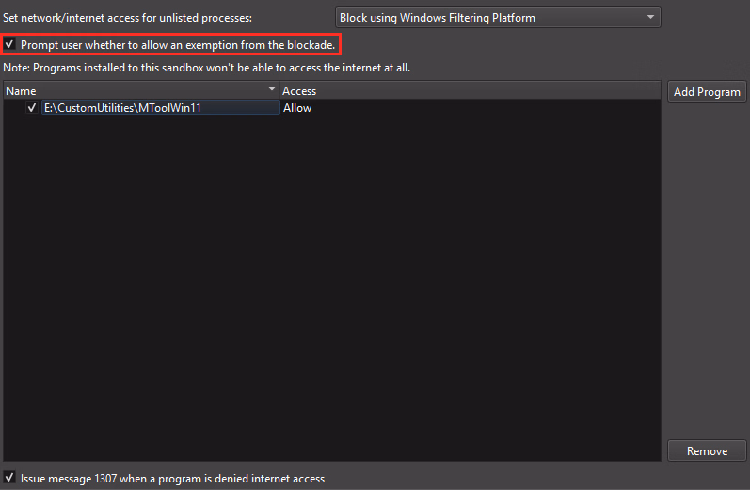Click the 'Set network/internet access' label
750x490 pixels.
tap(128, 18)
